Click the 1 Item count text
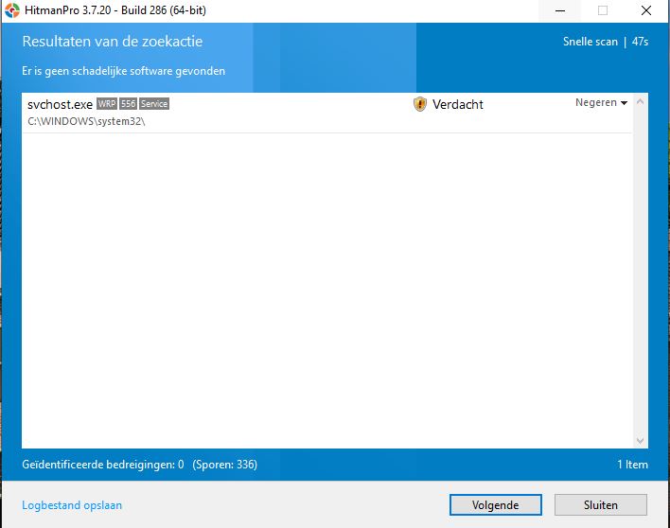 632,465
